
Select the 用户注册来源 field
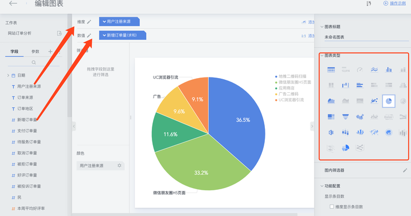[x=29, y=87]
